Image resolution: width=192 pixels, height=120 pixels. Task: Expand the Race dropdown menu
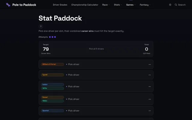point(106,5)
